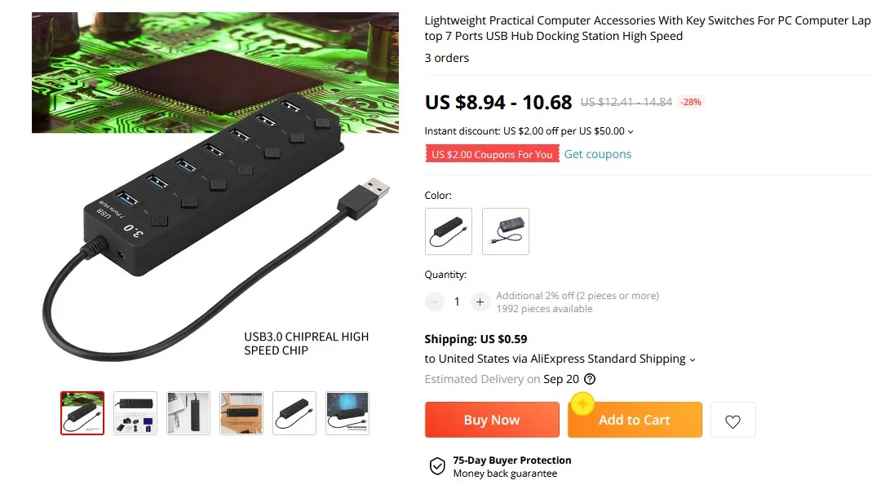Image resolution: width=885 pixels, height=489 pixels.
Task: Expand the instant discount details chevron
Action: tap(631, 131)
